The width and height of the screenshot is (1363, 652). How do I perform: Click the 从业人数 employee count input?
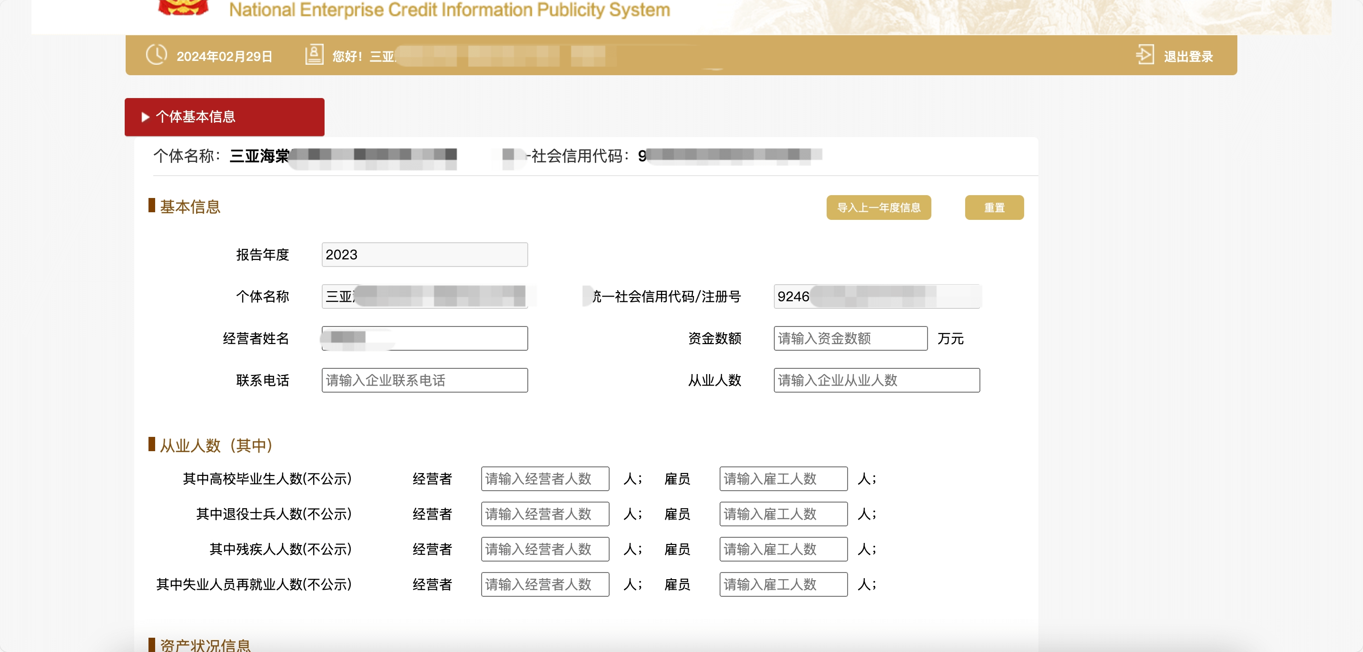(x=876, y=380)
